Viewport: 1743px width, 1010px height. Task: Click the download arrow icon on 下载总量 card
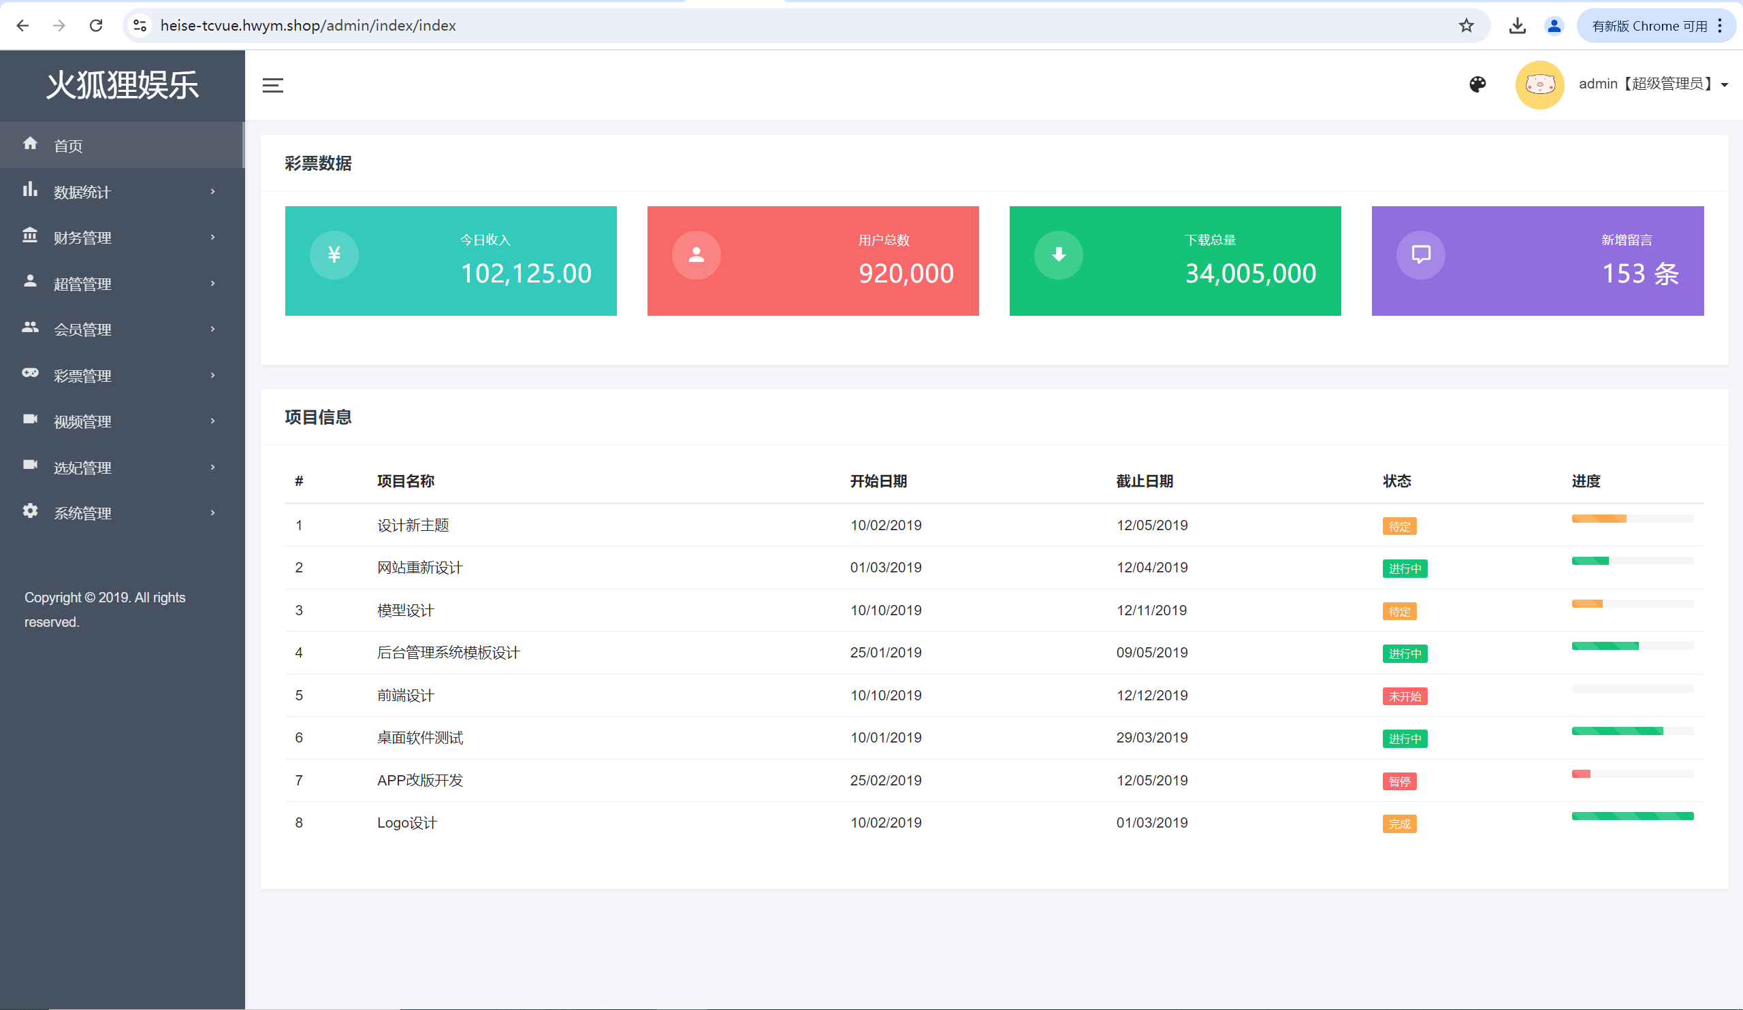pyautogui.click(x=1058, y=255)
